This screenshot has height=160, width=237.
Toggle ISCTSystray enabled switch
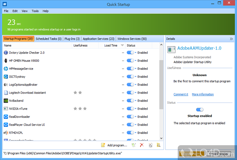130,77
